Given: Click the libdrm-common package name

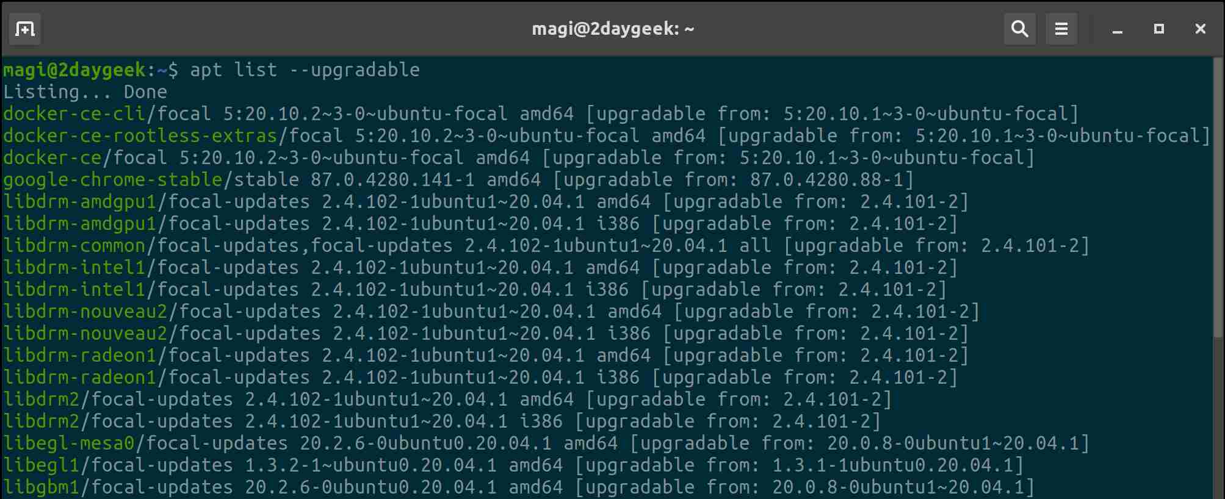Looking at the screenshot, I should click(74, 246).
